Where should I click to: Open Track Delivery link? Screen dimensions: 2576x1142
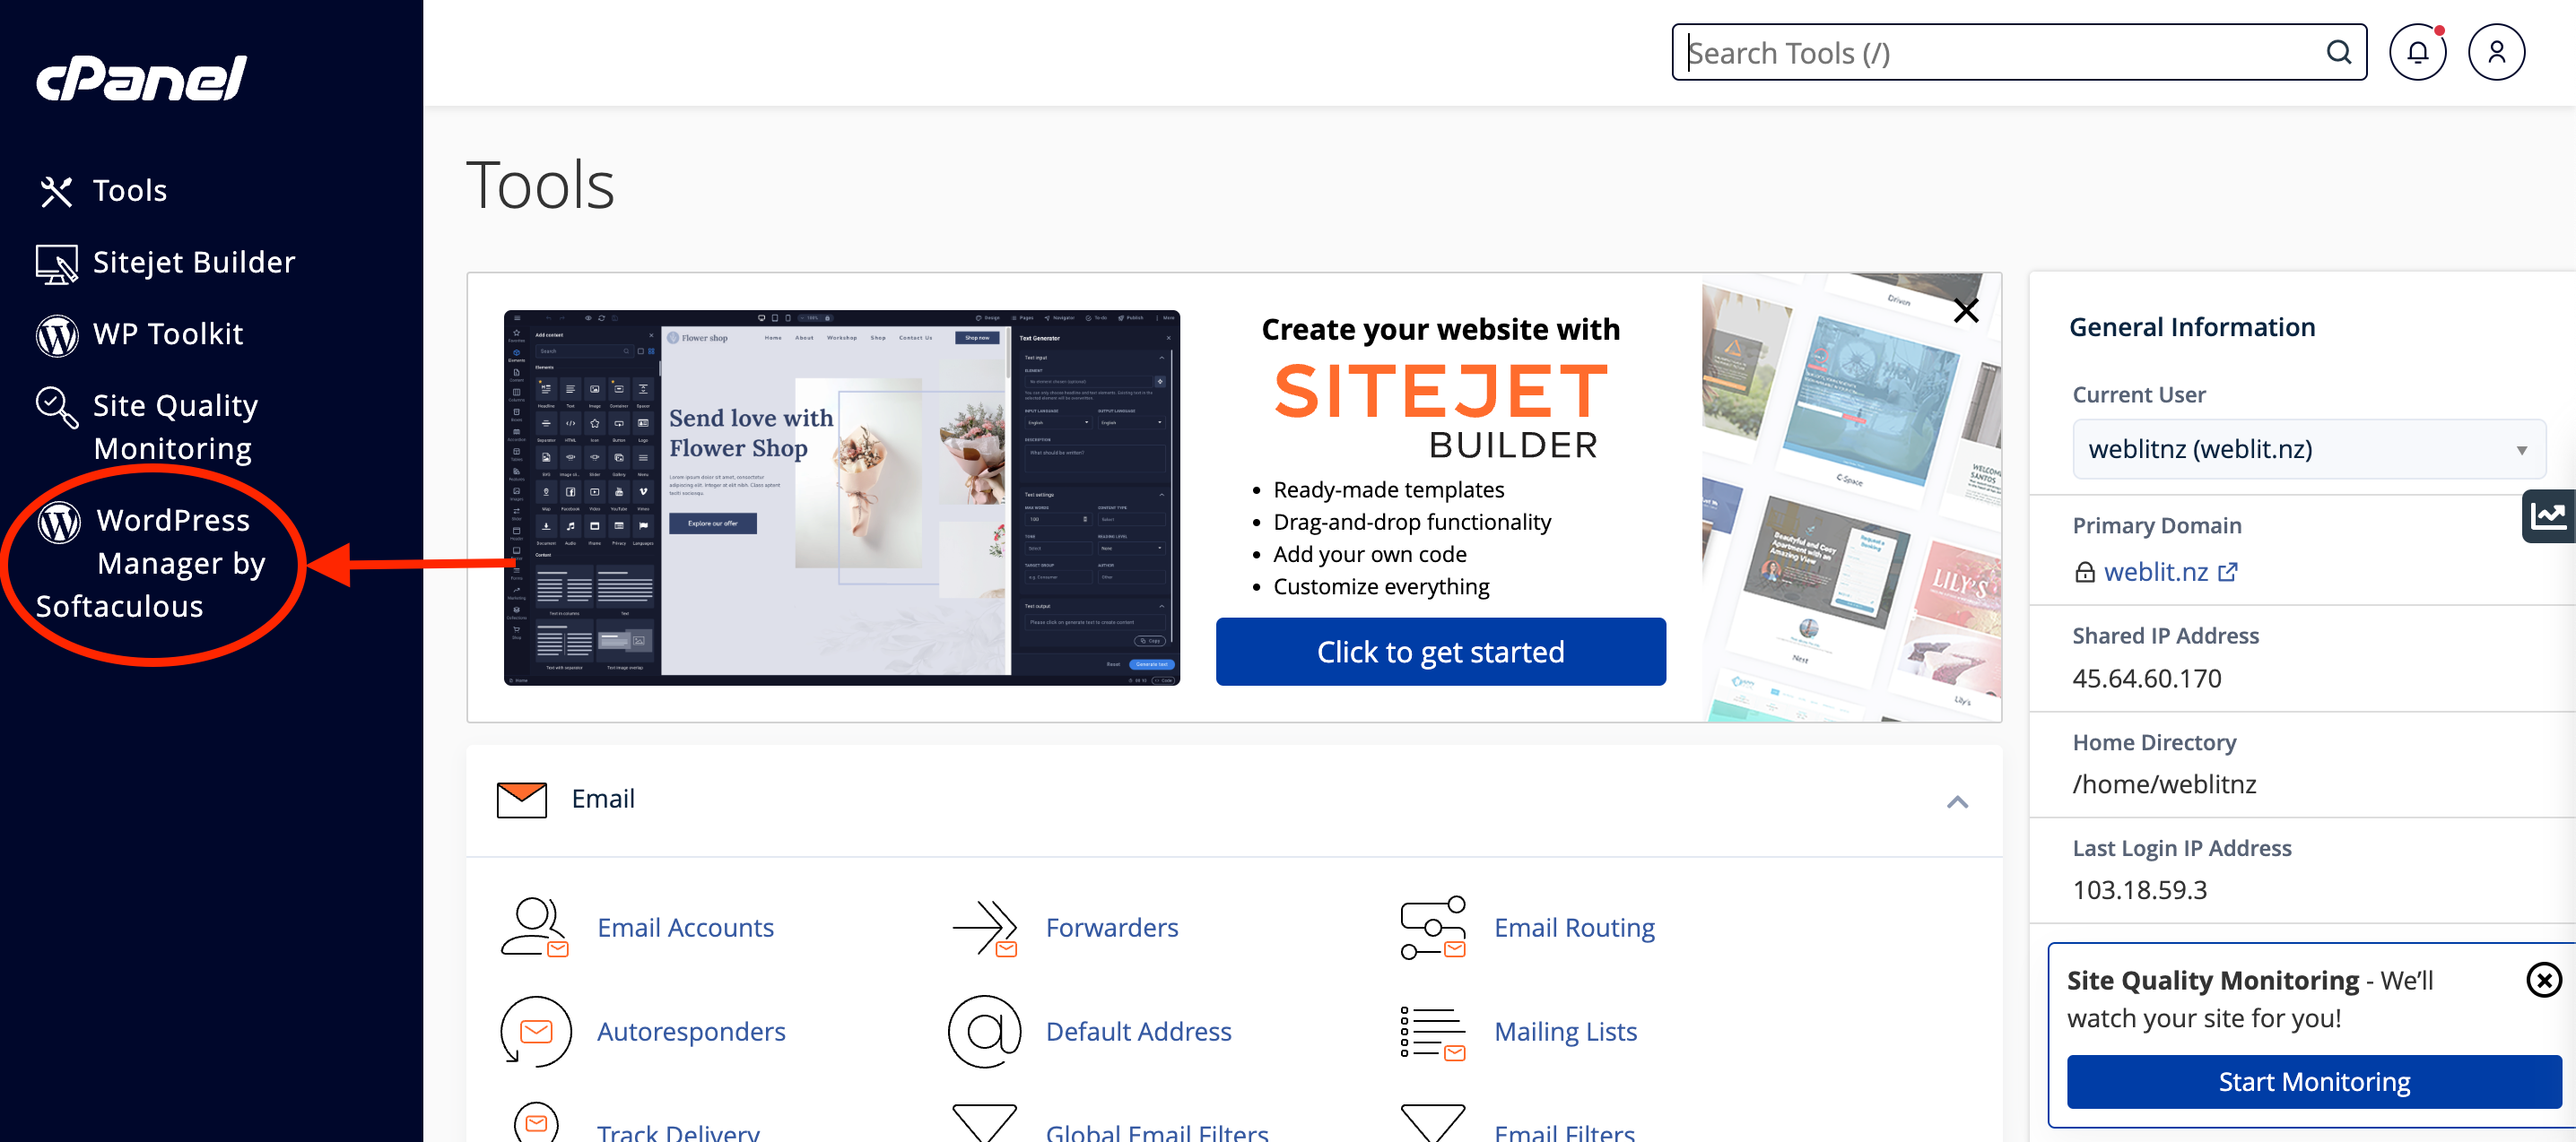678,1130
